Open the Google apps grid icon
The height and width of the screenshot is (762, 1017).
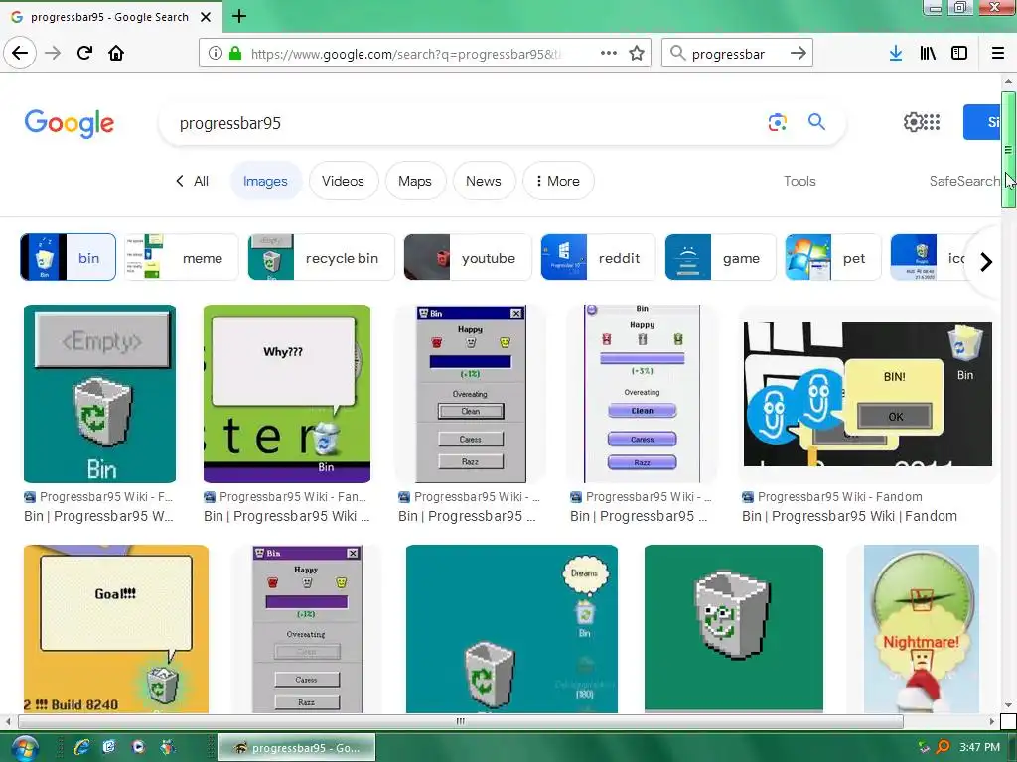pos(932,122)
